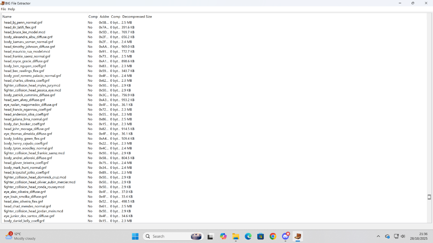Click the BIG File Extractor taskbar icon

[x=298, y=236]
